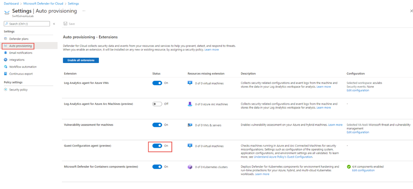This screenshot has height=189, width=413.
Task: Click the Security policy icon
Action: [5, 90]
